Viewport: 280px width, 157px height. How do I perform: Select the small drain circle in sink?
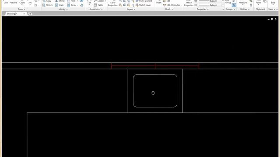tap(153, 93)
